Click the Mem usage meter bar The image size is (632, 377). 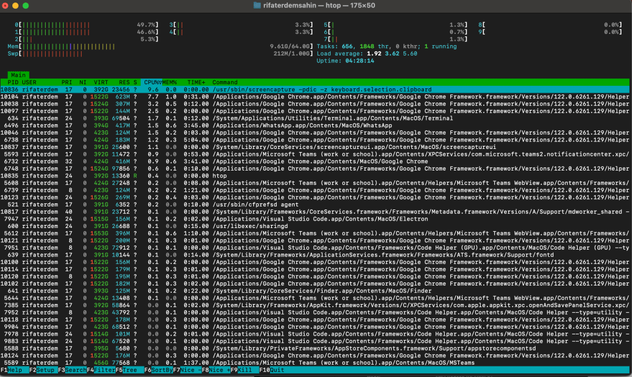tap(161, 47)
